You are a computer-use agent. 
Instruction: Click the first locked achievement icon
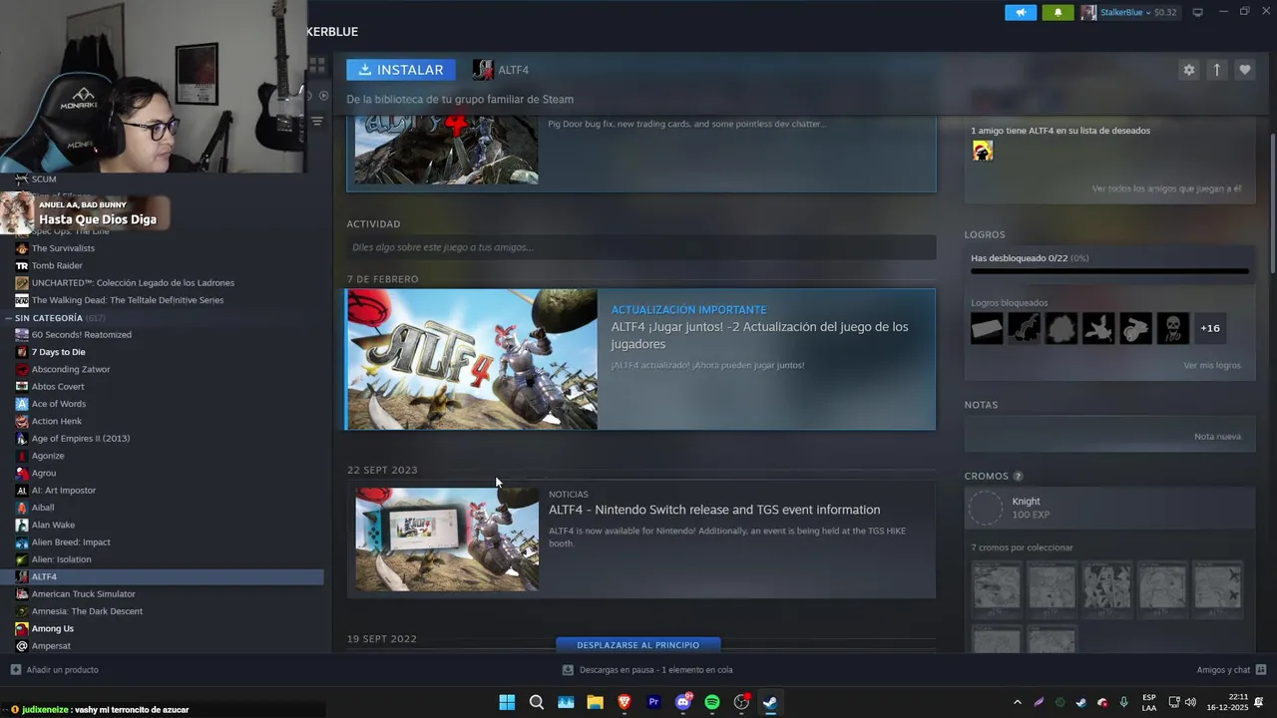987,328
